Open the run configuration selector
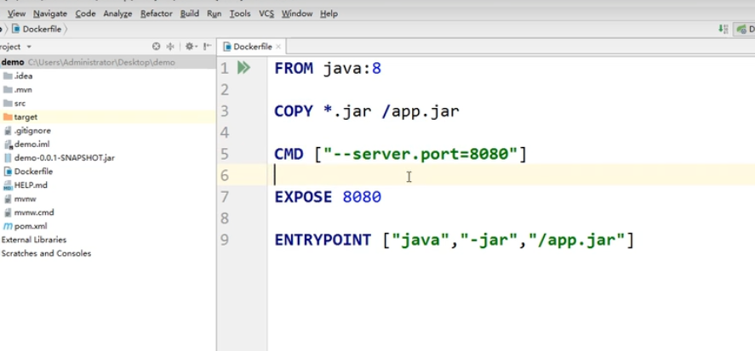 745,30
